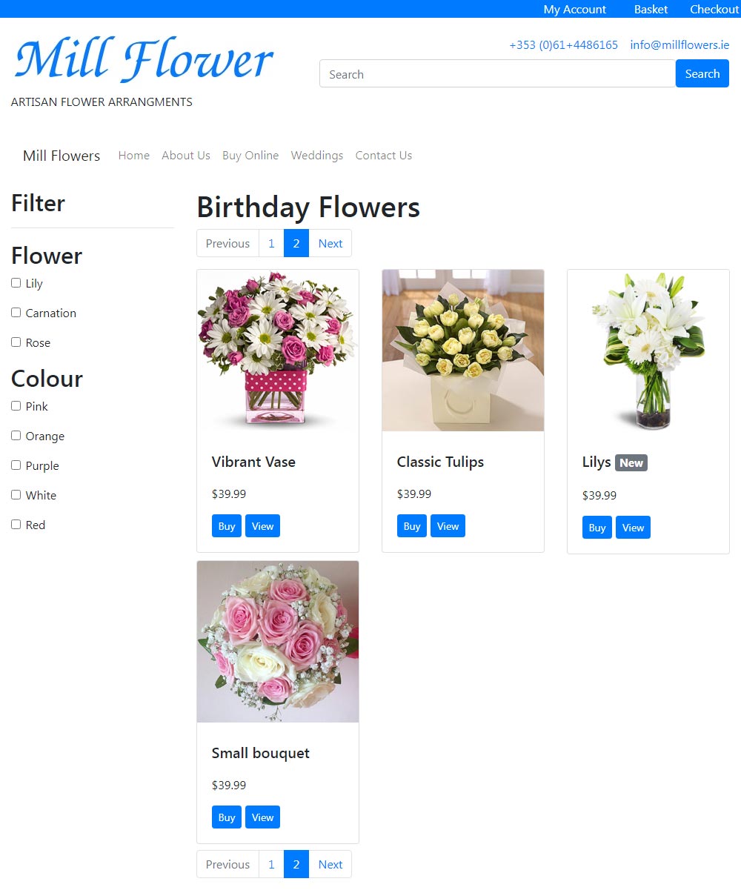Open the About Us page
This screenshot has width=741, height=890.
186,156
